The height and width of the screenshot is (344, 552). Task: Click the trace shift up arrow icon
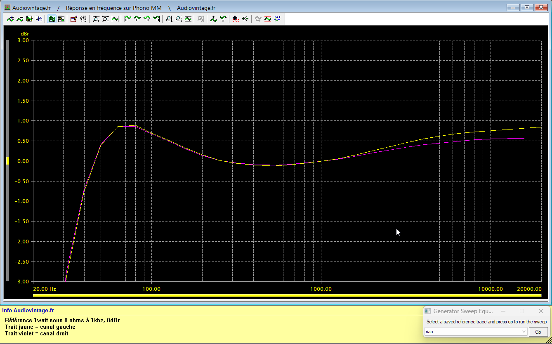click(x=213, y=19)
